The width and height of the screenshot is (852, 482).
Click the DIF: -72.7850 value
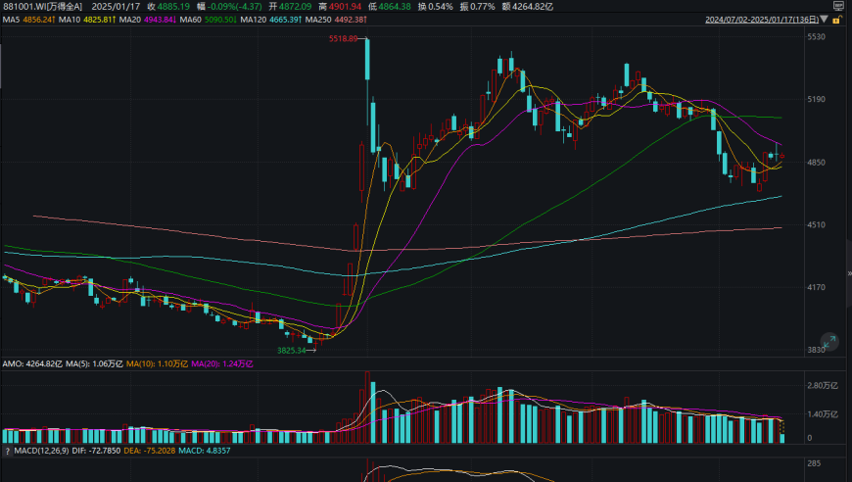click(96, 451)
